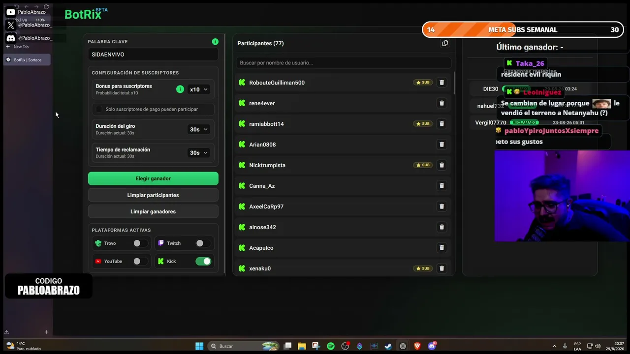Click participant name Acapulco
630x354 pixels.
pos(261,248)
